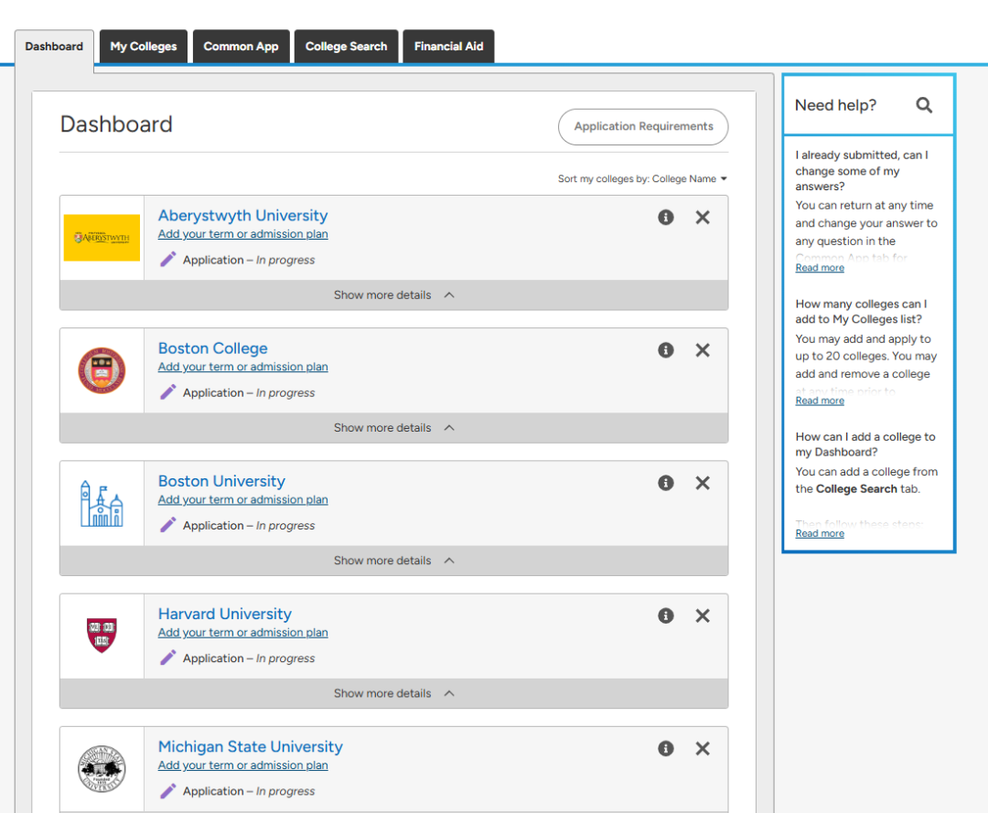988x813 pixels.
Task: Open the Common App tab
Action: tap(242, 47)
